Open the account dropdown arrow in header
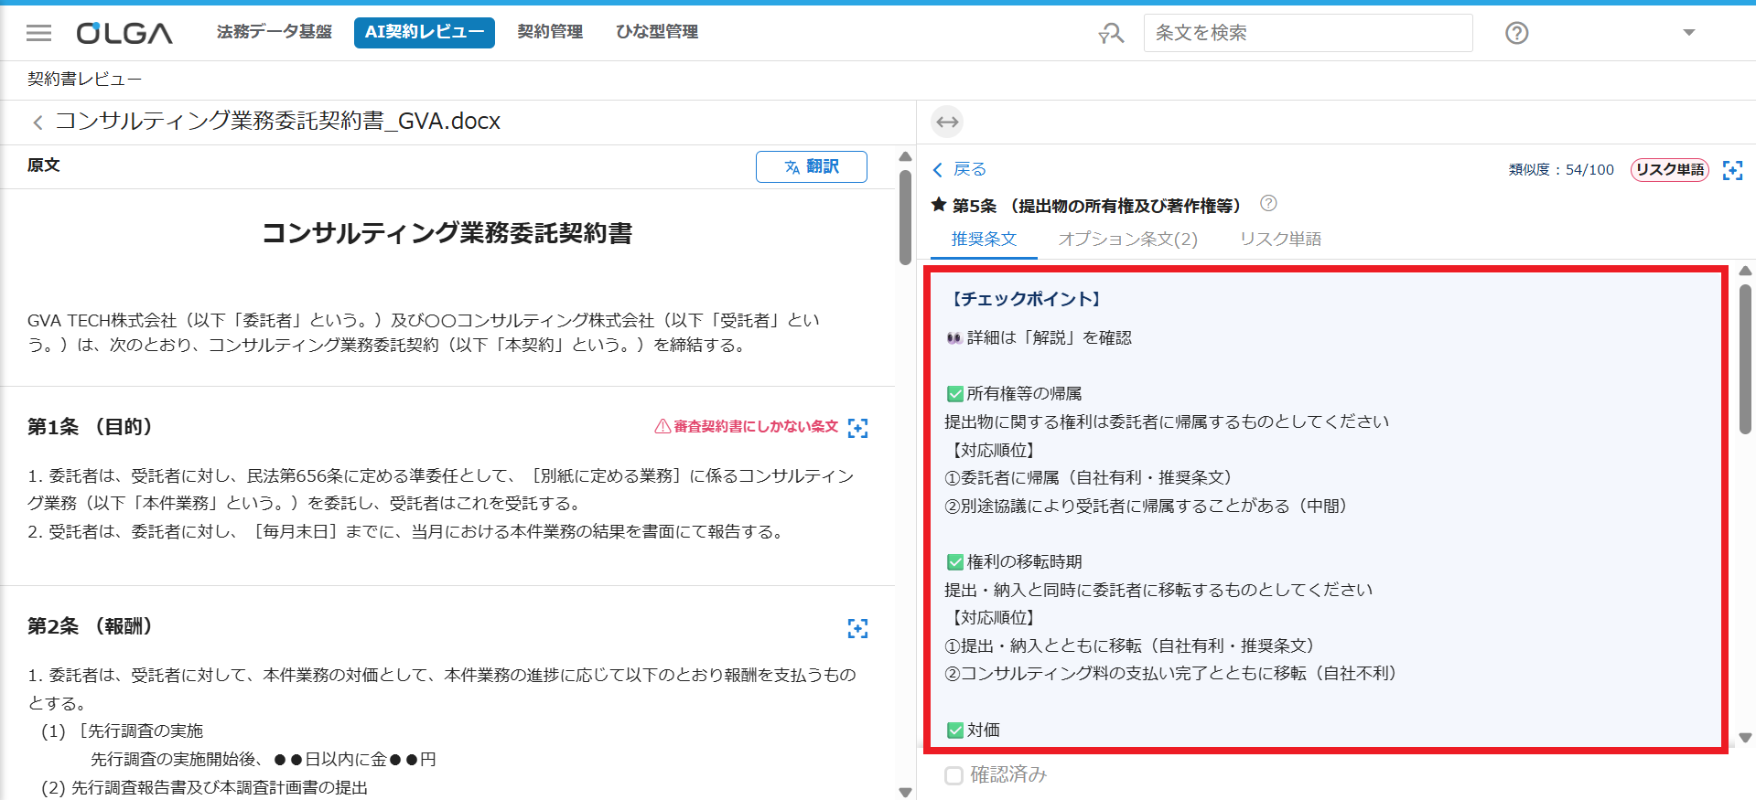The image size is (1756, 800). 1689,33
